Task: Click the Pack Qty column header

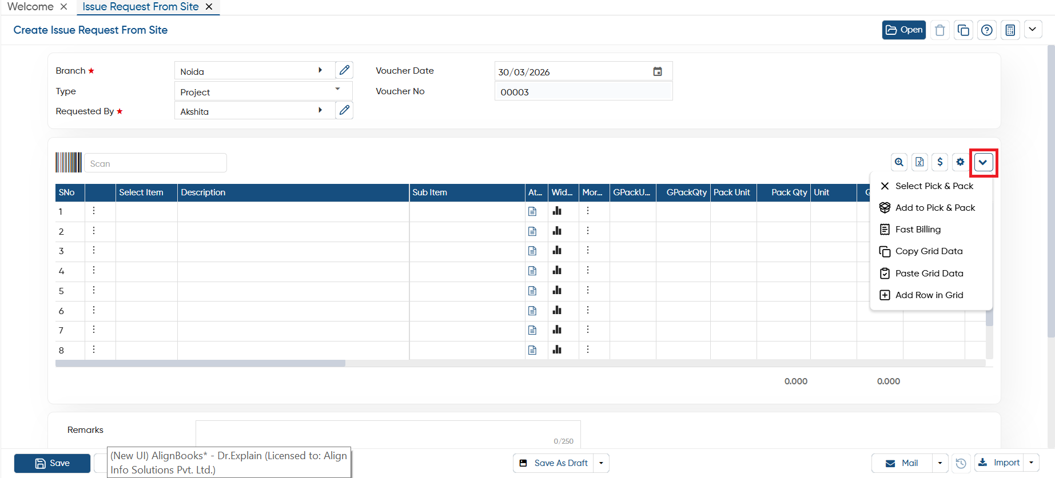Action: pyautogui.click(x=783, y=192)
